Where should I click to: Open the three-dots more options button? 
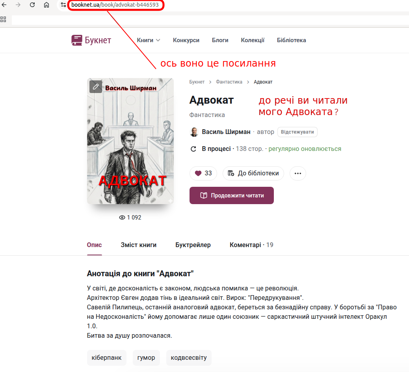pyautogui.click(x=297, y=173)
